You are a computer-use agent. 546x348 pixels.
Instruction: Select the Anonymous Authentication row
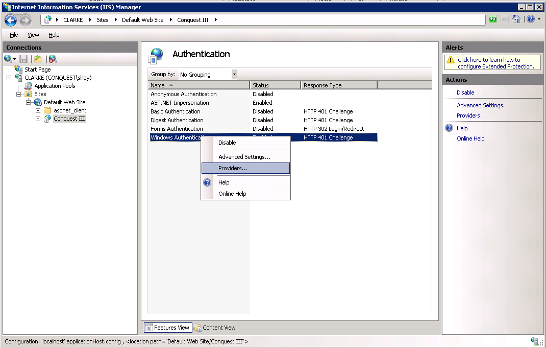pos(264,94)
